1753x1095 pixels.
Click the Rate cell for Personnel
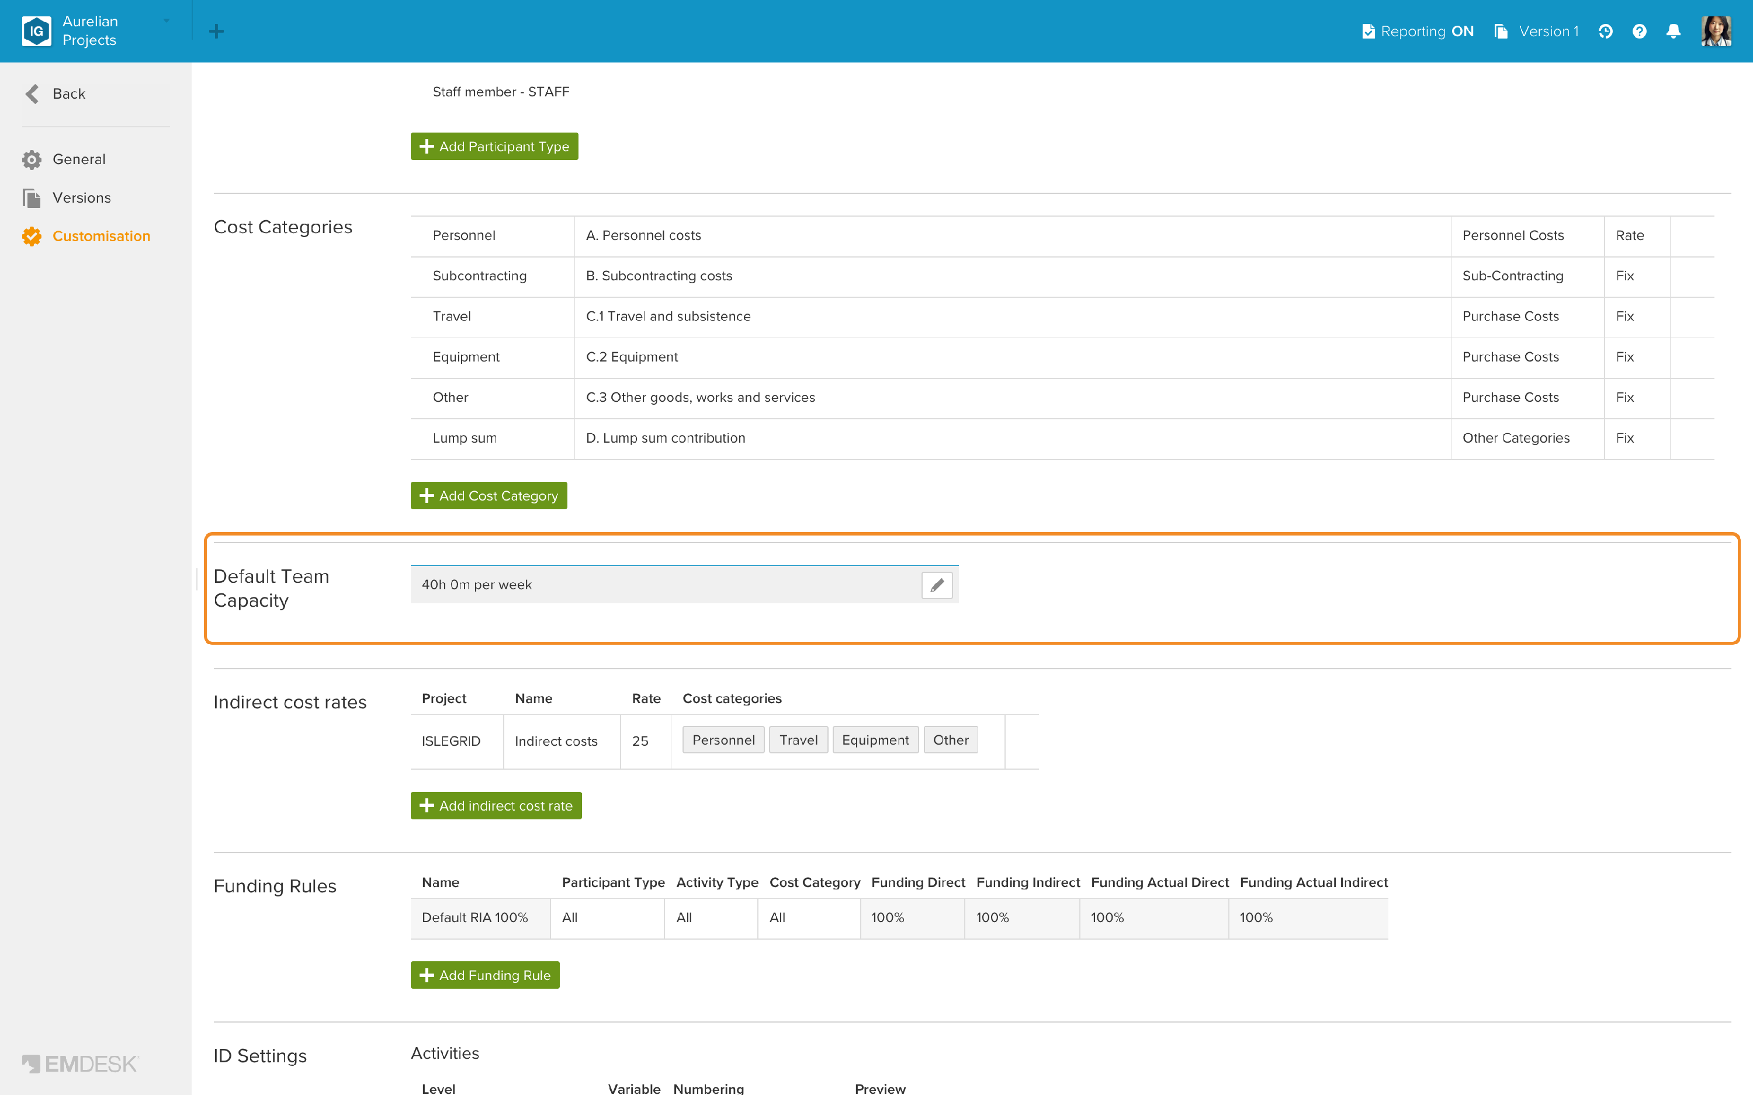pyautogui.click(x=1636, y=235)
